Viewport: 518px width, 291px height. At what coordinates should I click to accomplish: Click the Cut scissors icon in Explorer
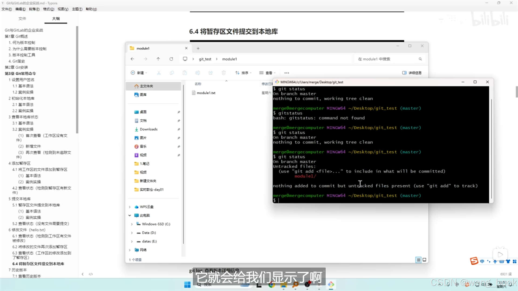[x=159, y=73]
